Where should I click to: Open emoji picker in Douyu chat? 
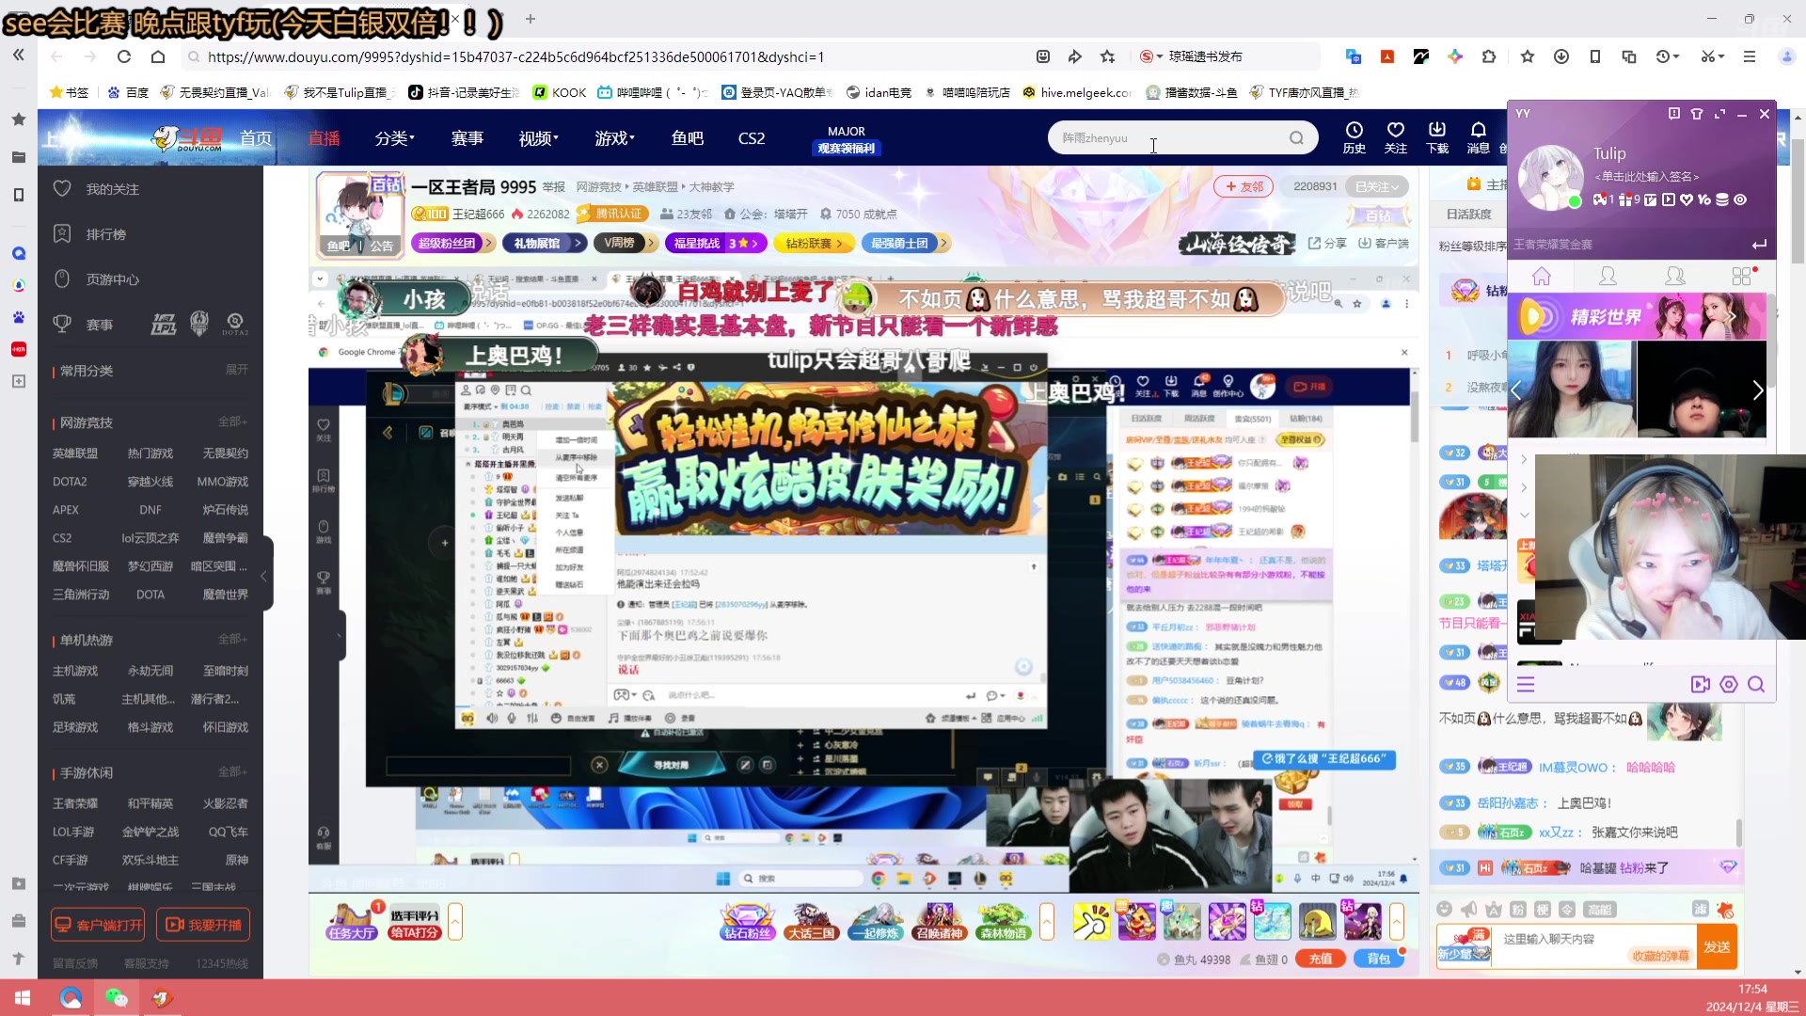[x=1445, y=909]
